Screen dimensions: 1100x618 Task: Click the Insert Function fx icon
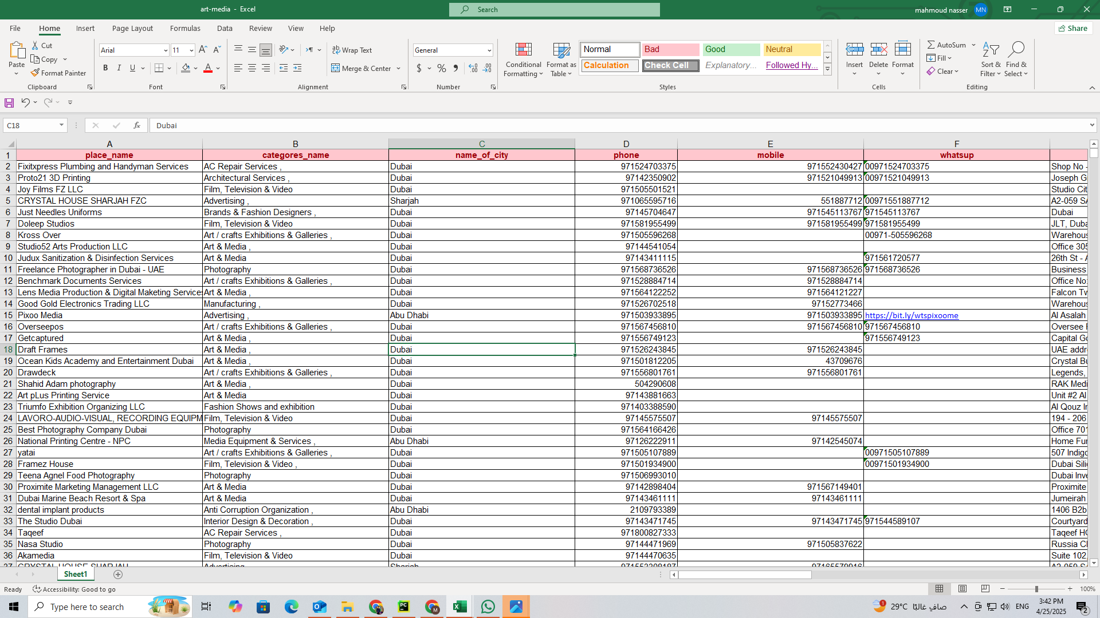pyautogui.click(x=136, y=125)
